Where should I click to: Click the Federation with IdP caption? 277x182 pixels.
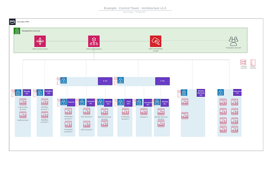233,48
